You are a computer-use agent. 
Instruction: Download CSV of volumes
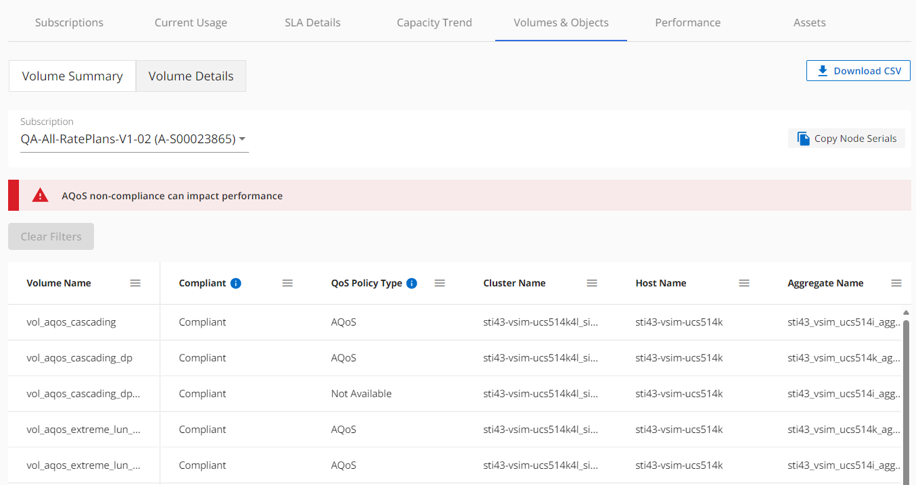(858, 71)
